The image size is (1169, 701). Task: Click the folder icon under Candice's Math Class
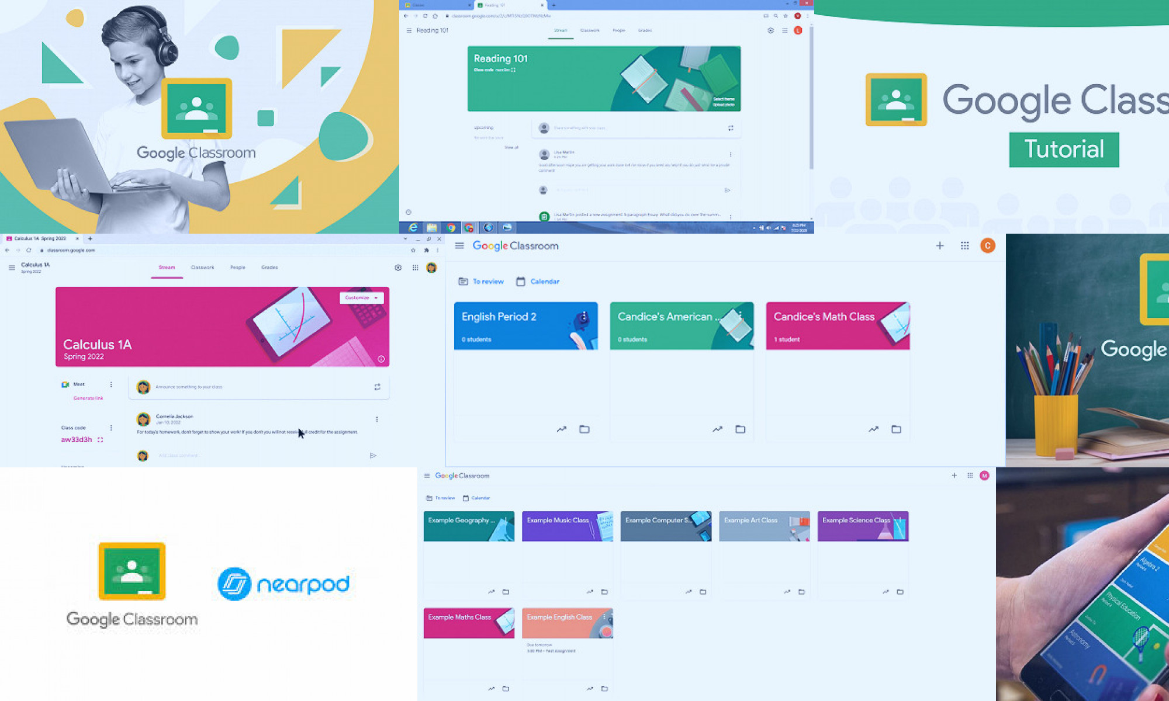897,429
